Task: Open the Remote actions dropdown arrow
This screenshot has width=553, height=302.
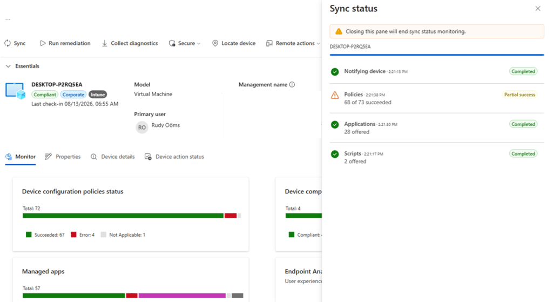Action: click(x=318, y=43)
